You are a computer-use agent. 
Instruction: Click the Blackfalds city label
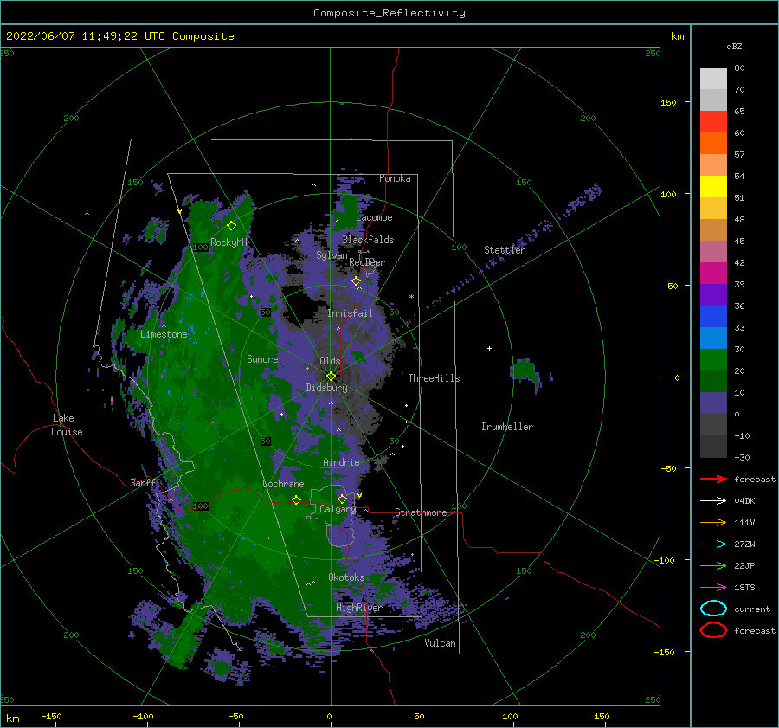[368, 240]
